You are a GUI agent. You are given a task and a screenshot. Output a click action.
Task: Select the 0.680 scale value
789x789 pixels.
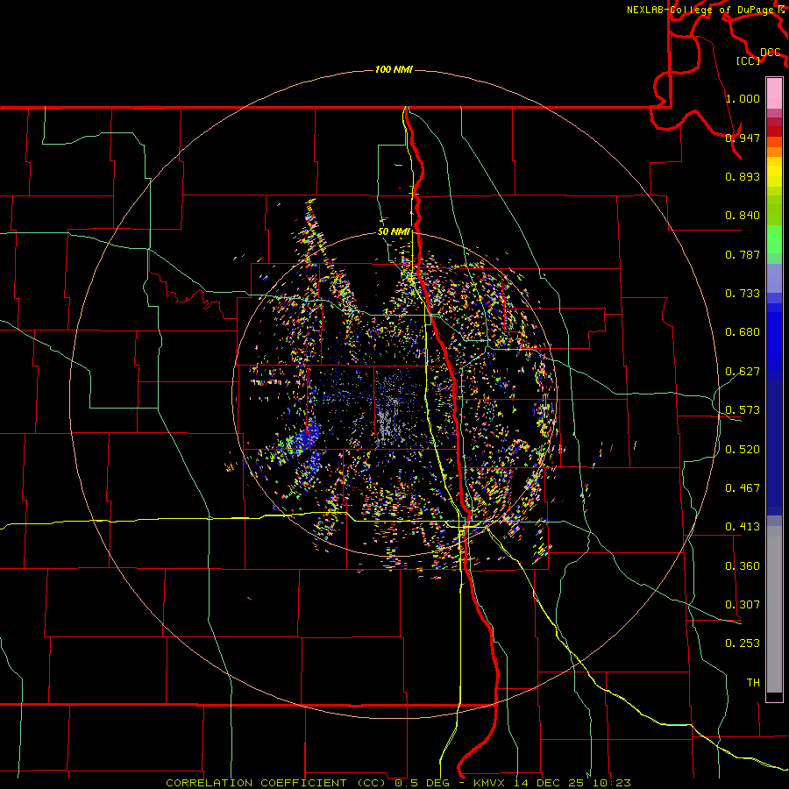pos(743,332)
